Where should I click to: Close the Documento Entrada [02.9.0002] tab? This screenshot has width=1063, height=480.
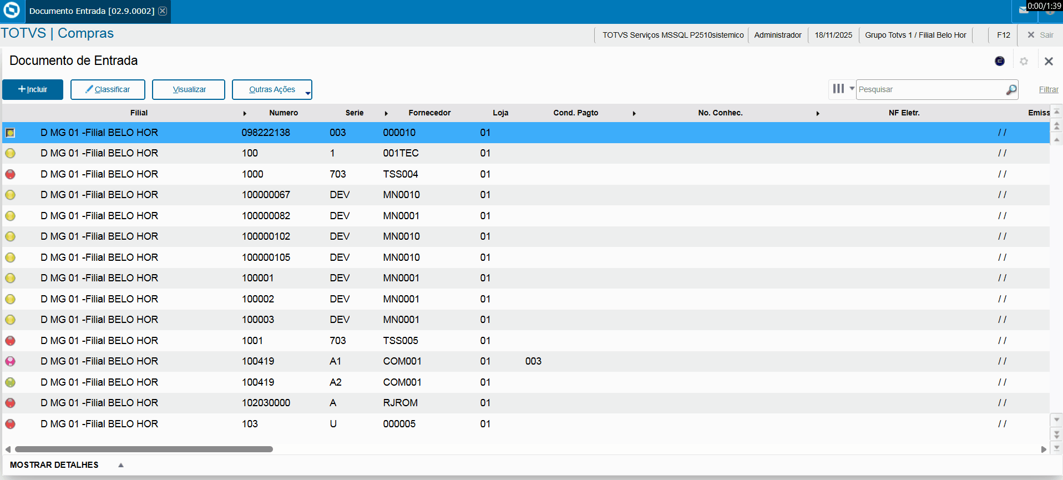(x=163, y=11)
